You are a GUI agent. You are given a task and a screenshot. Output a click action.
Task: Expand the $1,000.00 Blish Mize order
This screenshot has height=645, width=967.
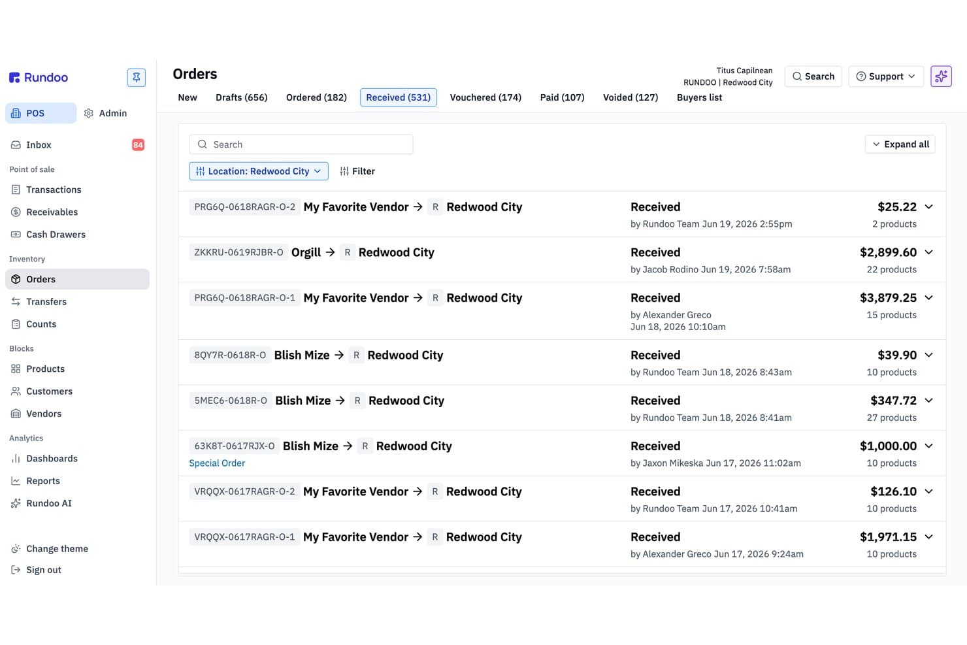[x=928, y=446]
